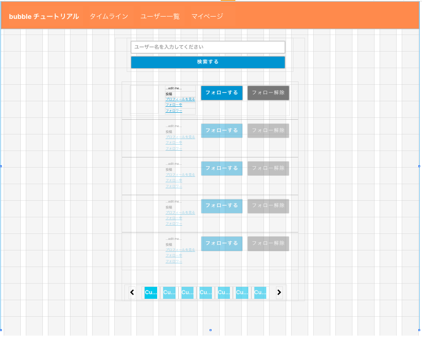Click faded フォローする in the third row

coord(222,168)
